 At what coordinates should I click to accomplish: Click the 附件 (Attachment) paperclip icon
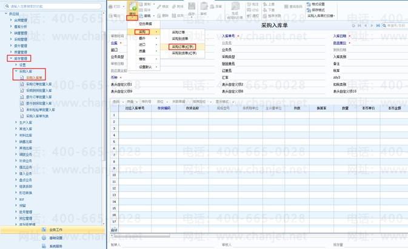click(174, 7)
